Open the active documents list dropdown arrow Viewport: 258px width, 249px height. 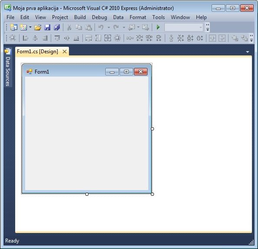click(x=248, y=52)
